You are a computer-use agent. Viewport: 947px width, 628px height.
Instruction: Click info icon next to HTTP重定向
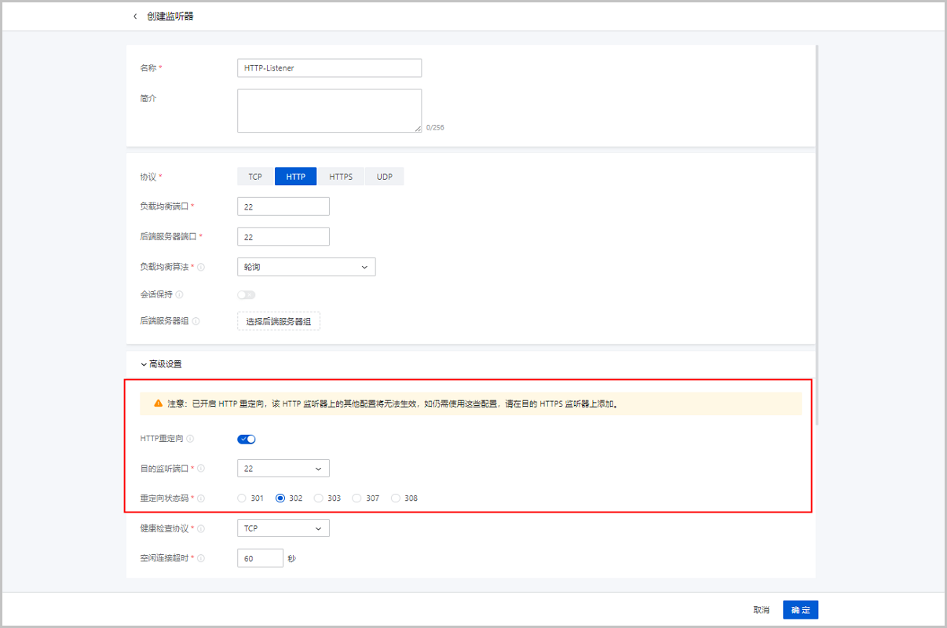pos(190,440)
